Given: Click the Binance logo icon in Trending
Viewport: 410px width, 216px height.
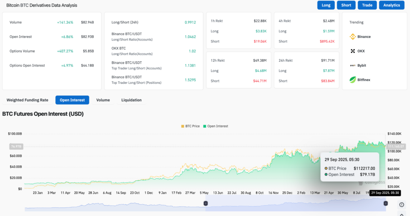Looking at the screenshot, I should pyautogui.click(x=353, y=37).
